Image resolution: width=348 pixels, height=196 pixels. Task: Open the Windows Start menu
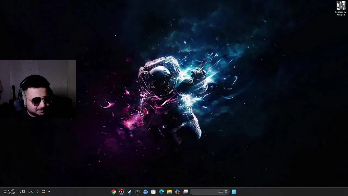point(234,192)
